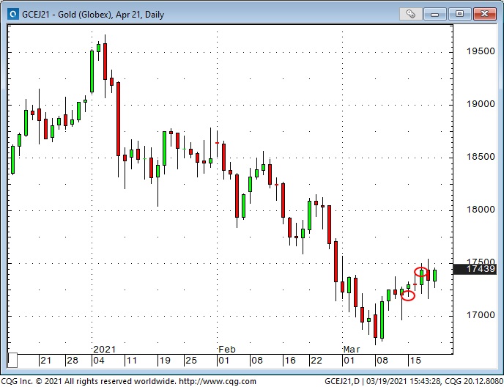The image size is (504, 387).
Task: Click the date label 21 on time axis
Action: coord(45,361)
